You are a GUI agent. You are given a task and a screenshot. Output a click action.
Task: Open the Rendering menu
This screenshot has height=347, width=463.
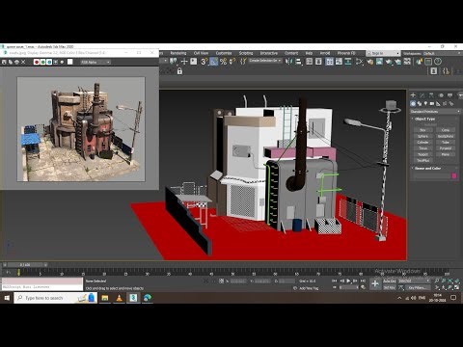point(178,53)
